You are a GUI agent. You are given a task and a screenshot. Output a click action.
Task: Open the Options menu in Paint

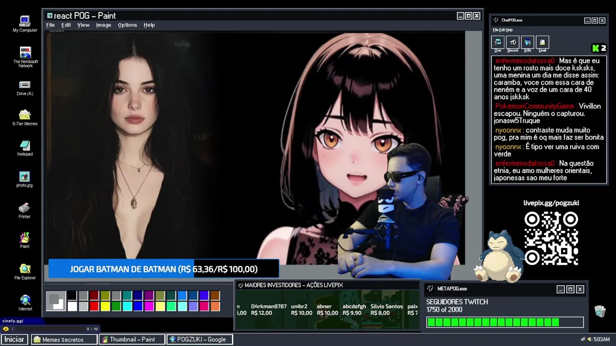coord(128,25)
